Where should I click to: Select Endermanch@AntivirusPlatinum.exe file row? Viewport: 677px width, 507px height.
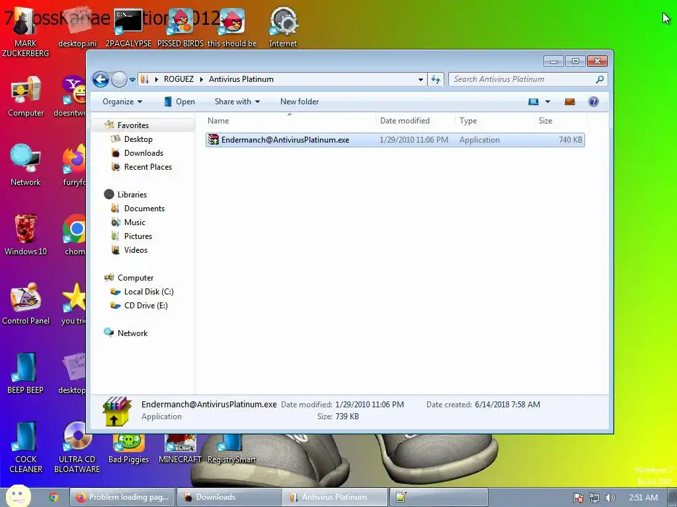coord(395,140)
